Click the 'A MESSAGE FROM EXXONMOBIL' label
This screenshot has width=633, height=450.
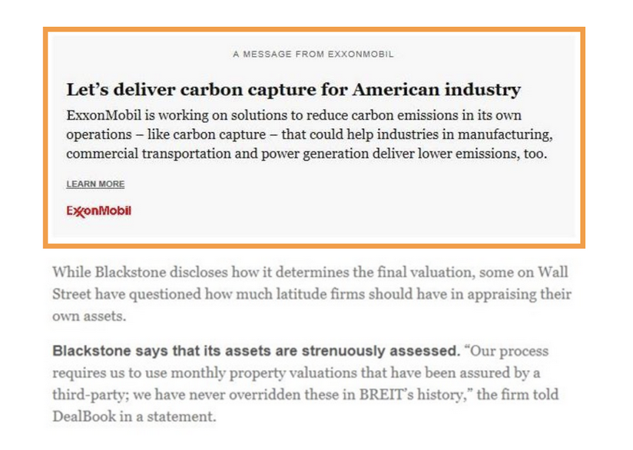coord(313,55)
